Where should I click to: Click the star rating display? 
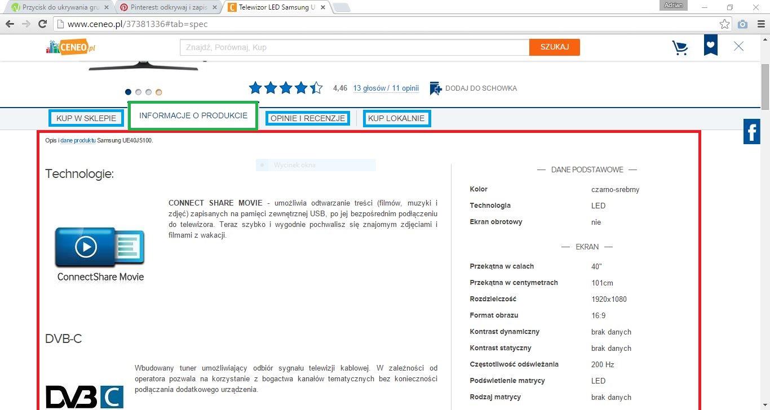pyautogui.click(x=286, y=88)
